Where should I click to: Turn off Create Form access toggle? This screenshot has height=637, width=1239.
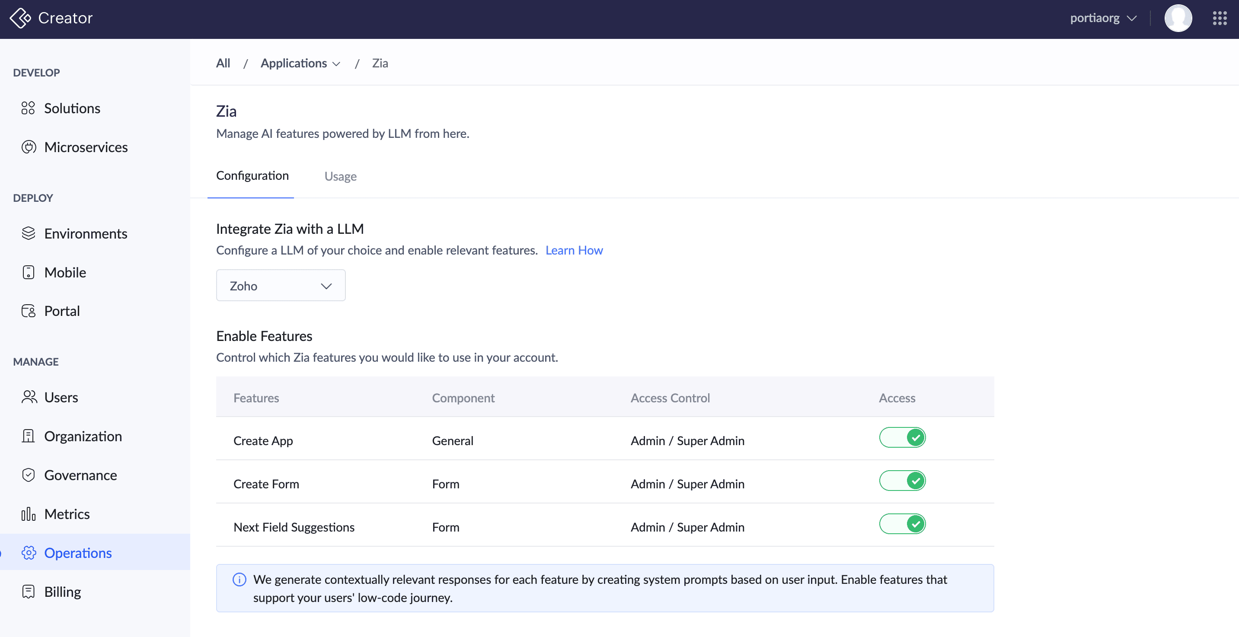902,481
